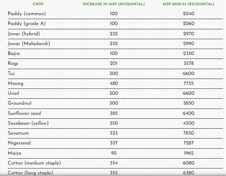Image resolution: width=226 pixels, height=176 pixels.
Task: Click the CROP column header
Action: tap(39, 4)
